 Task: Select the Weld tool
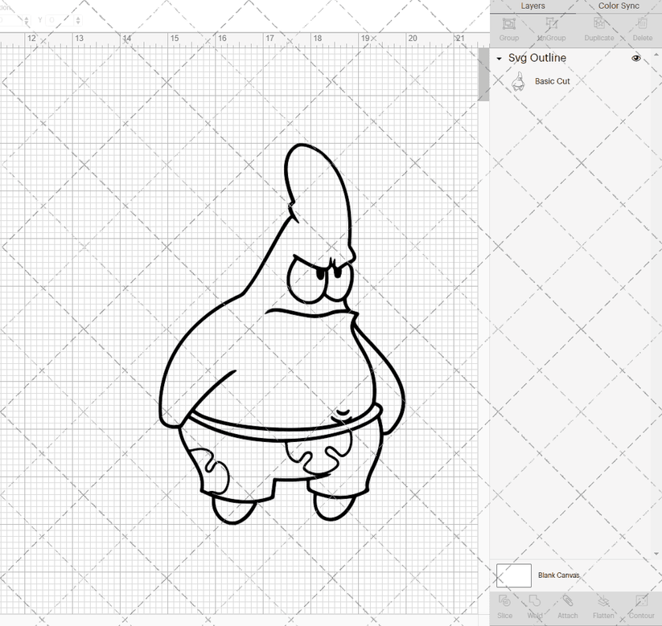pos(535,608)
